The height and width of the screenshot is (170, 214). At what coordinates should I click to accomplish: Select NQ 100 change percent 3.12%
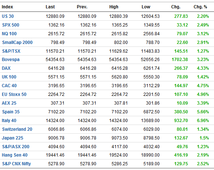click(x=203, y=34)
